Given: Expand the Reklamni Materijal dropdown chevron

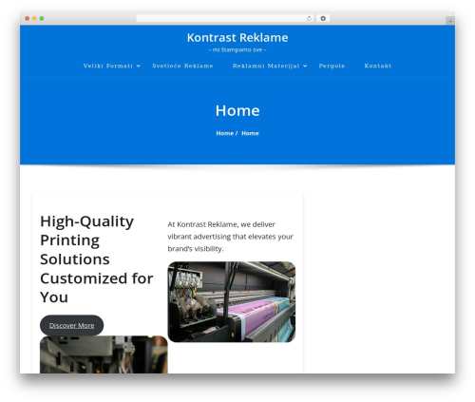Looking at the screenshot, I should 305,66.
